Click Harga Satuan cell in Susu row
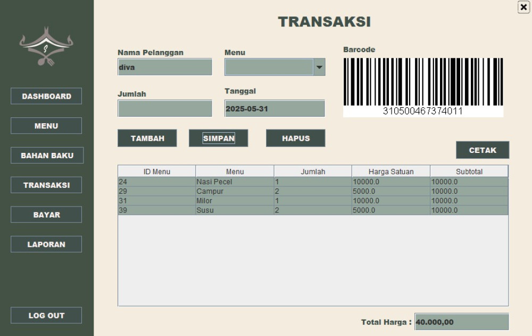532x336 pixels. tap(391, 210)
